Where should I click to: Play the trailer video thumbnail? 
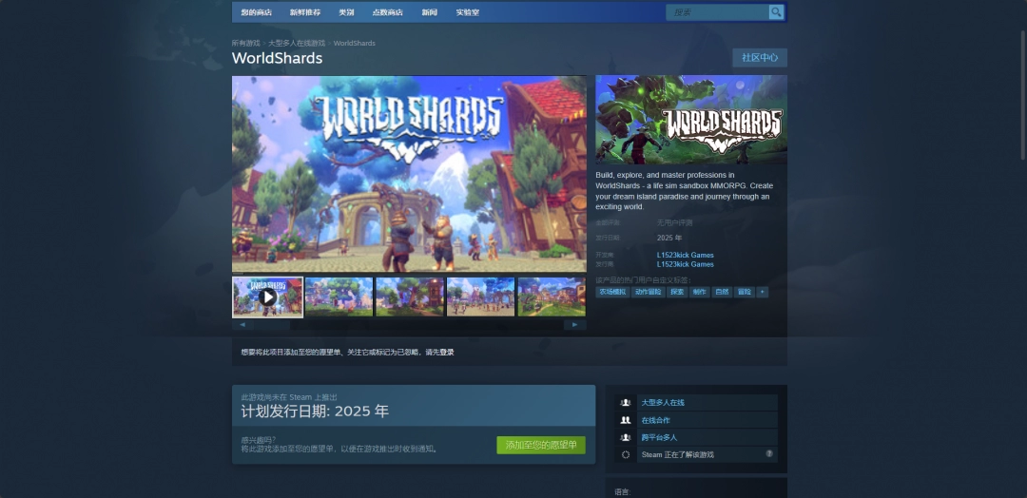(268, 297)
